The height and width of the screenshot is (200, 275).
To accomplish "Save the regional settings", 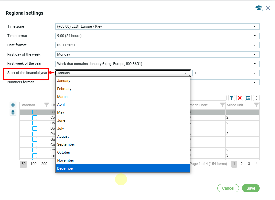I will (250, 188).
